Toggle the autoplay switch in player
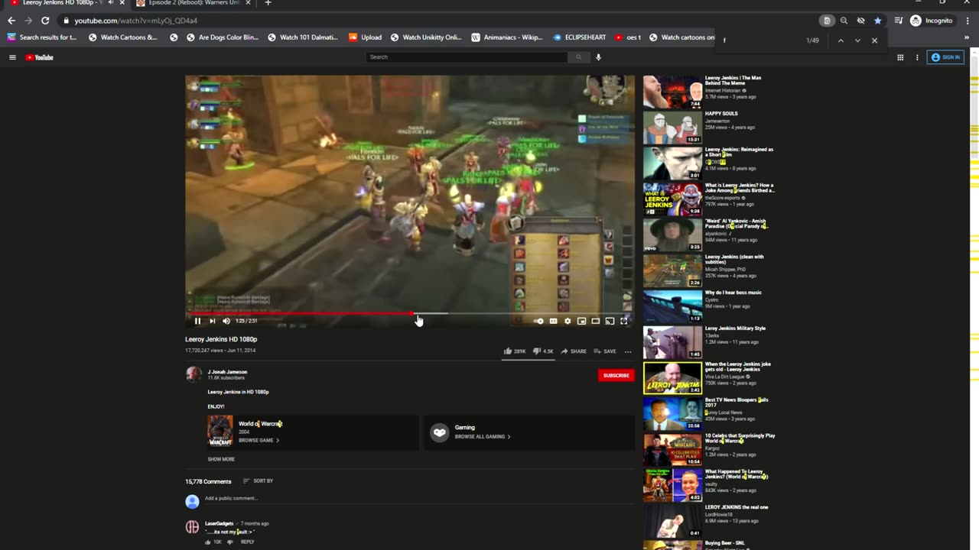 click(x=538, y=321)
